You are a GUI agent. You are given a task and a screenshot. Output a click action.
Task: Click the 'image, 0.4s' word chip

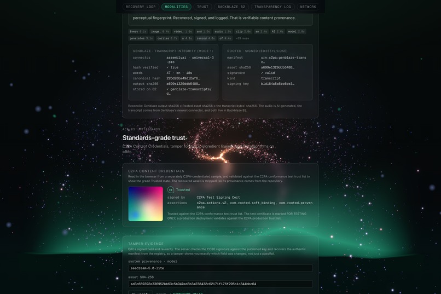(x=160, y=32)
